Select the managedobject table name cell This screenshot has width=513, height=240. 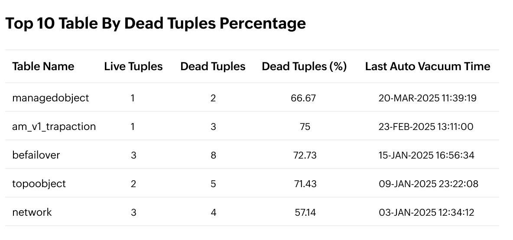point(51,98)
